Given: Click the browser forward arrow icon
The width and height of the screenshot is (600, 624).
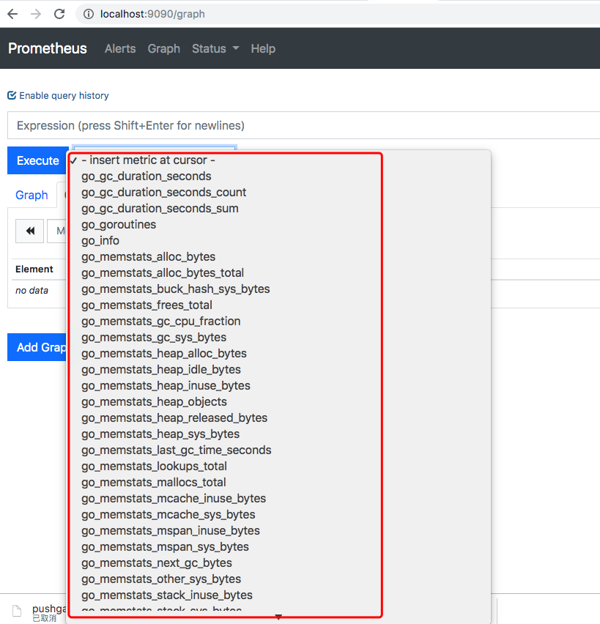Looking at the screenshot, I should pyautogui.click(x=36, y=15).
